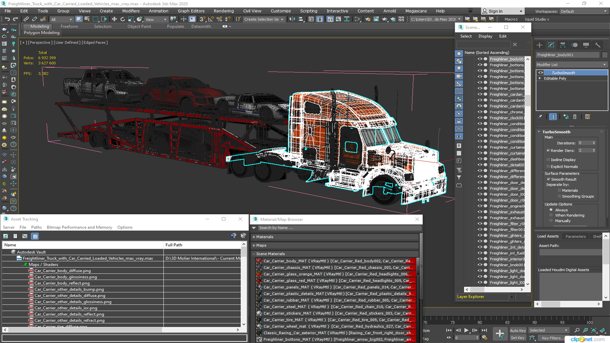The width and height of the screenshot is (610, 343).
Task: Open the Modifier List dropdown
Action: [x=572, y=65]
